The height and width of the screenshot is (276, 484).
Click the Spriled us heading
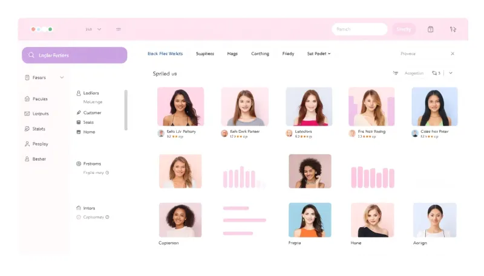click(x=165, y=74)
